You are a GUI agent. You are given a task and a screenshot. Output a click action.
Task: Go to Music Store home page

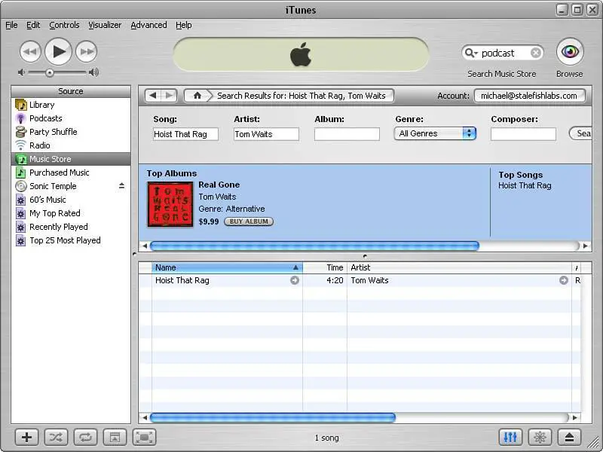point(197,96)
